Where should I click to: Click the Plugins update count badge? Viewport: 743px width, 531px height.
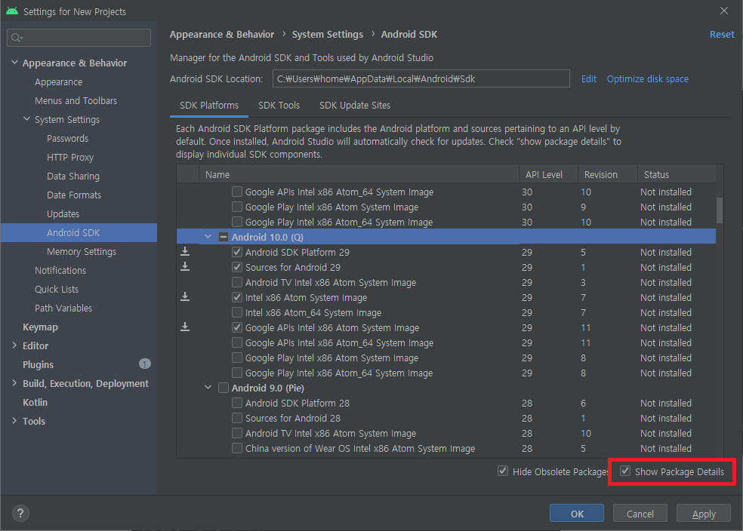(144, 364)
